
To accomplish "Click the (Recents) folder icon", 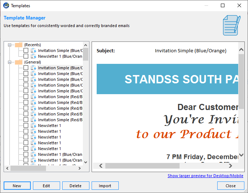I will 19,45.
